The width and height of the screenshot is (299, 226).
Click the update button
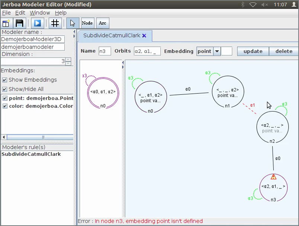coord(253,51)
